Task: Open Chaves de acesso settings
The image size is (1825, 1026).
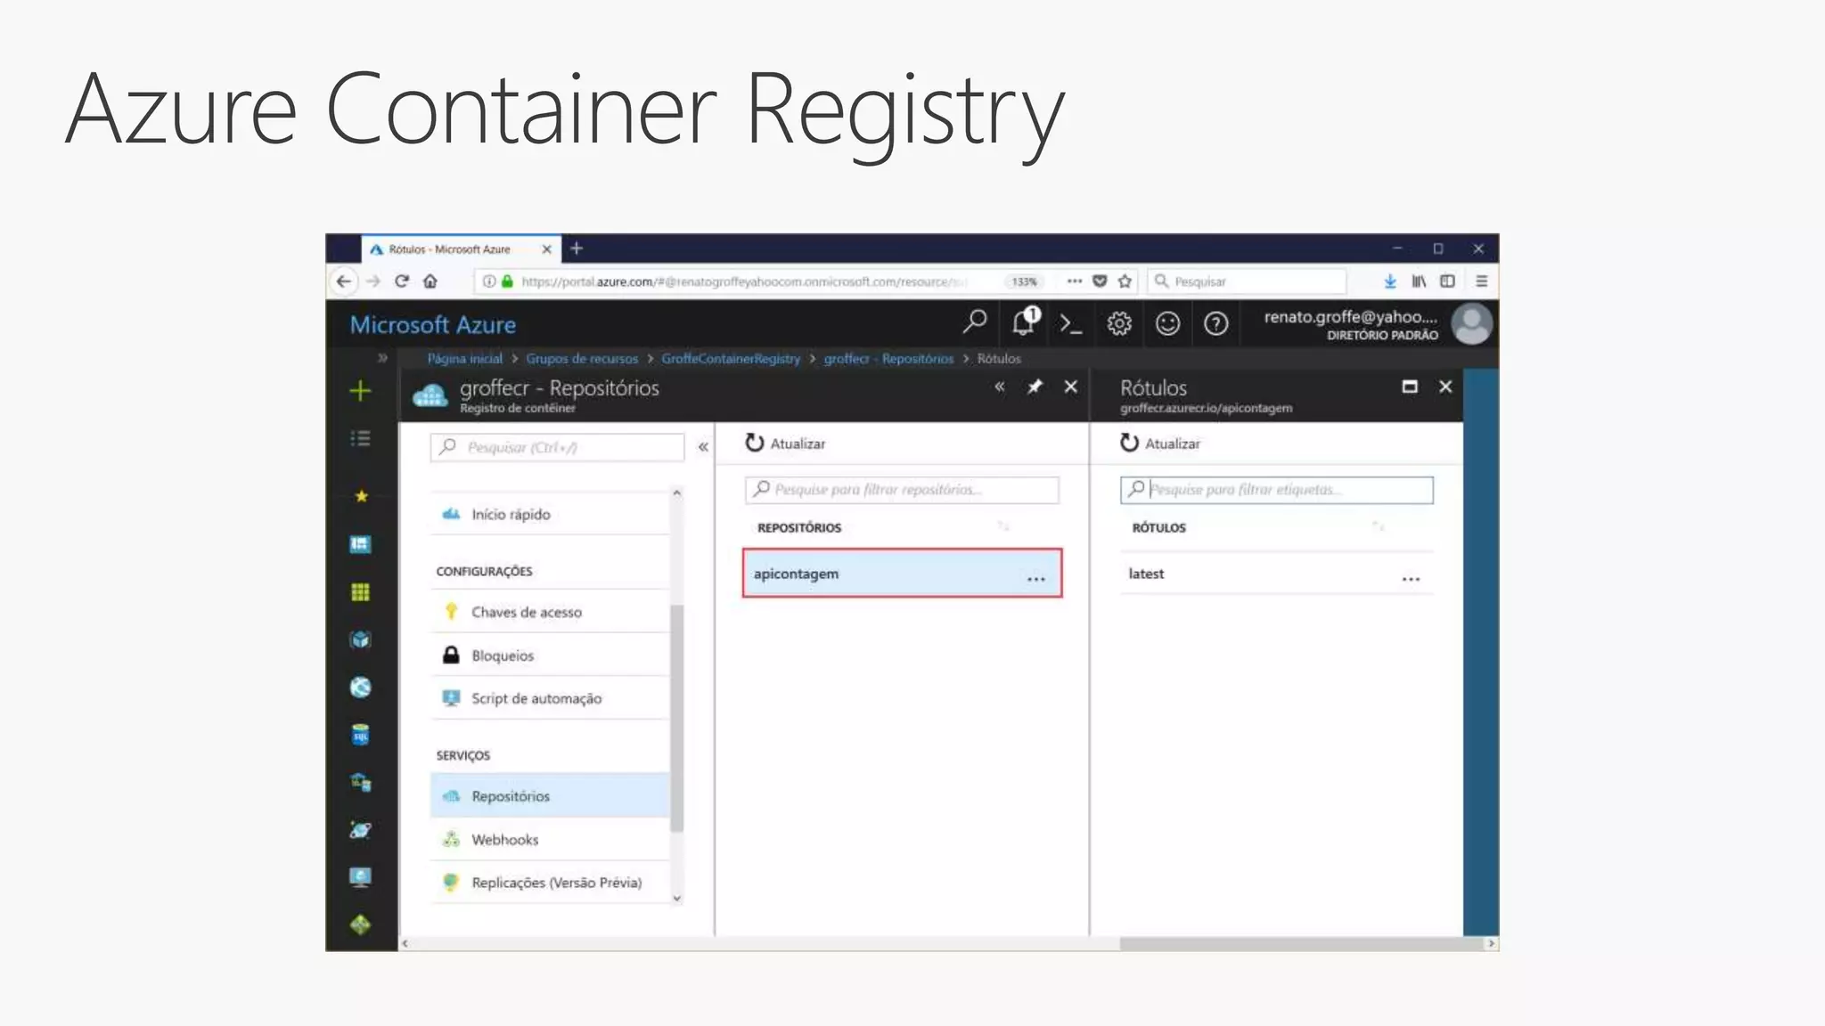Action: (550, 612)
